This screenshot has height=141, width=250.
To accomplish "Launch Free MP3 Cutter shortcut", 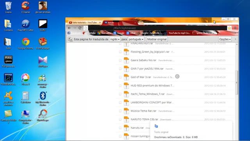I will coord(25,25).
